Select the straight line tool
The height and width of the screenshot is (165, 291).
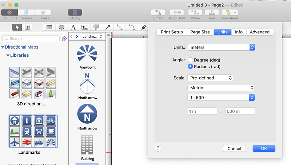tap(120, 27)
